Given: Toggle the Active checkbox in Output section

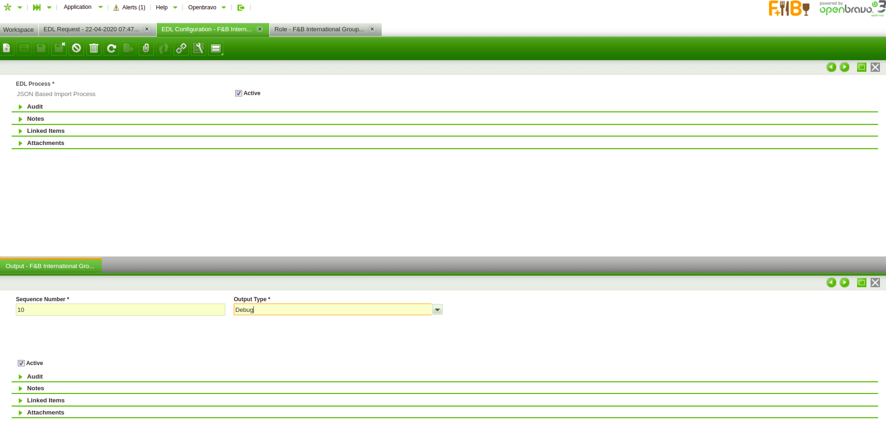Looking at the screenshot, I should (21, 363).
